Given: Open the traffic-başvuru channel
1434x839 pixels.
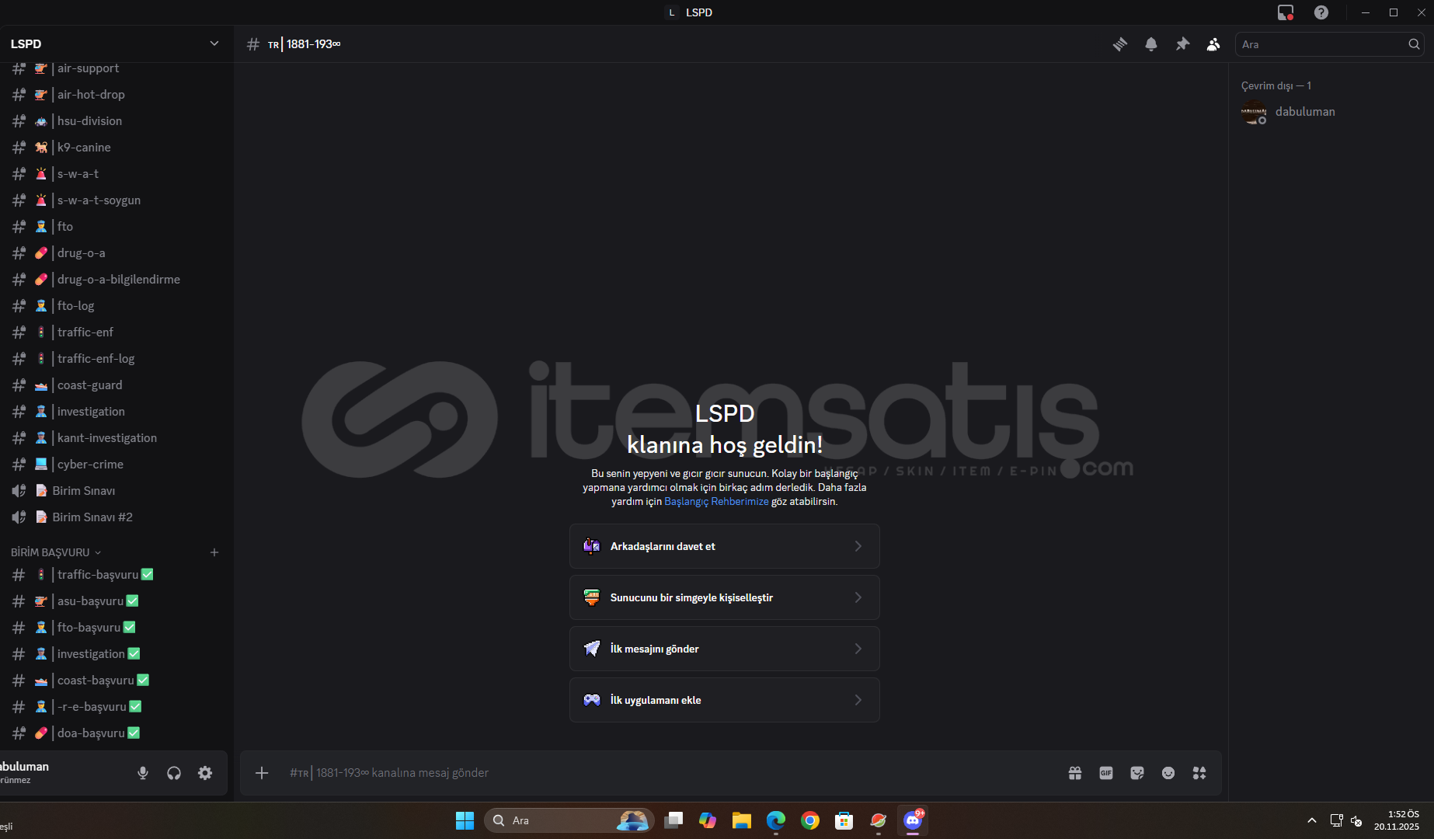Looking at the screenshot, I should click(117, 575).
